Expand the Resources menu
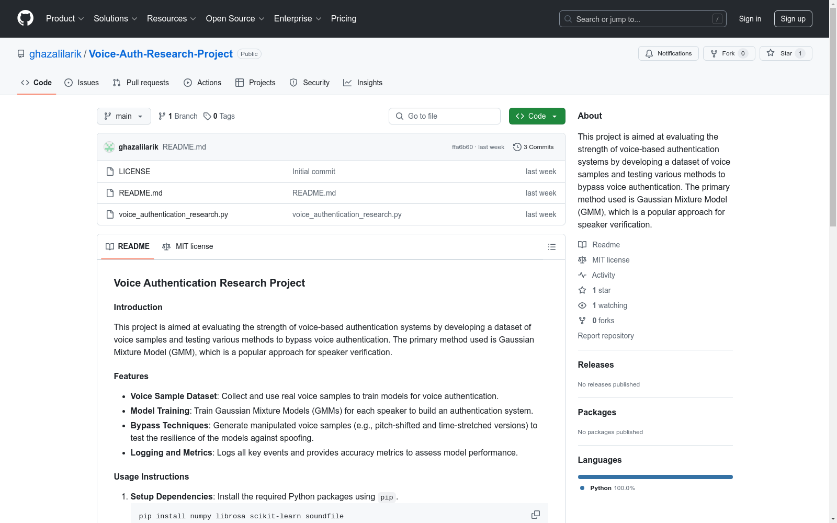The height and width of the screenshot is (523, 837). [172, 18]
